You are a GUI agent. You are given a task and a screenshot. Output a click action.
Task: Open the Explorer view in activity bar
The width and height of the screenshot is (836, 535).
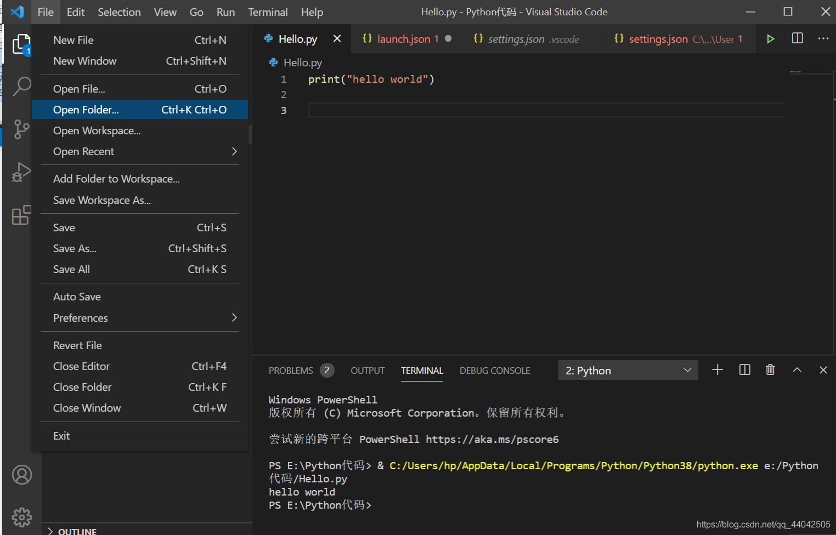click(21, 44)
